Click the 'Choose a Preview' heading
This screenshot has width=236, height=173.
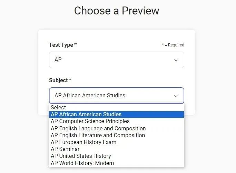(117, 11)
